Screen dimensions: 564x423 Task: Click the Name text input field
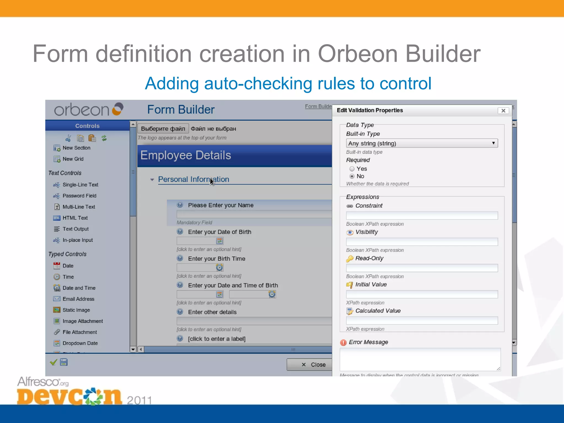[x=254, y=214]
